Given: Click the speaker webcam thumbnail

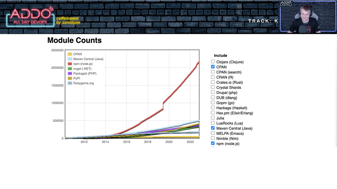Looking at the screenshot, I should (x=308, y=16).
